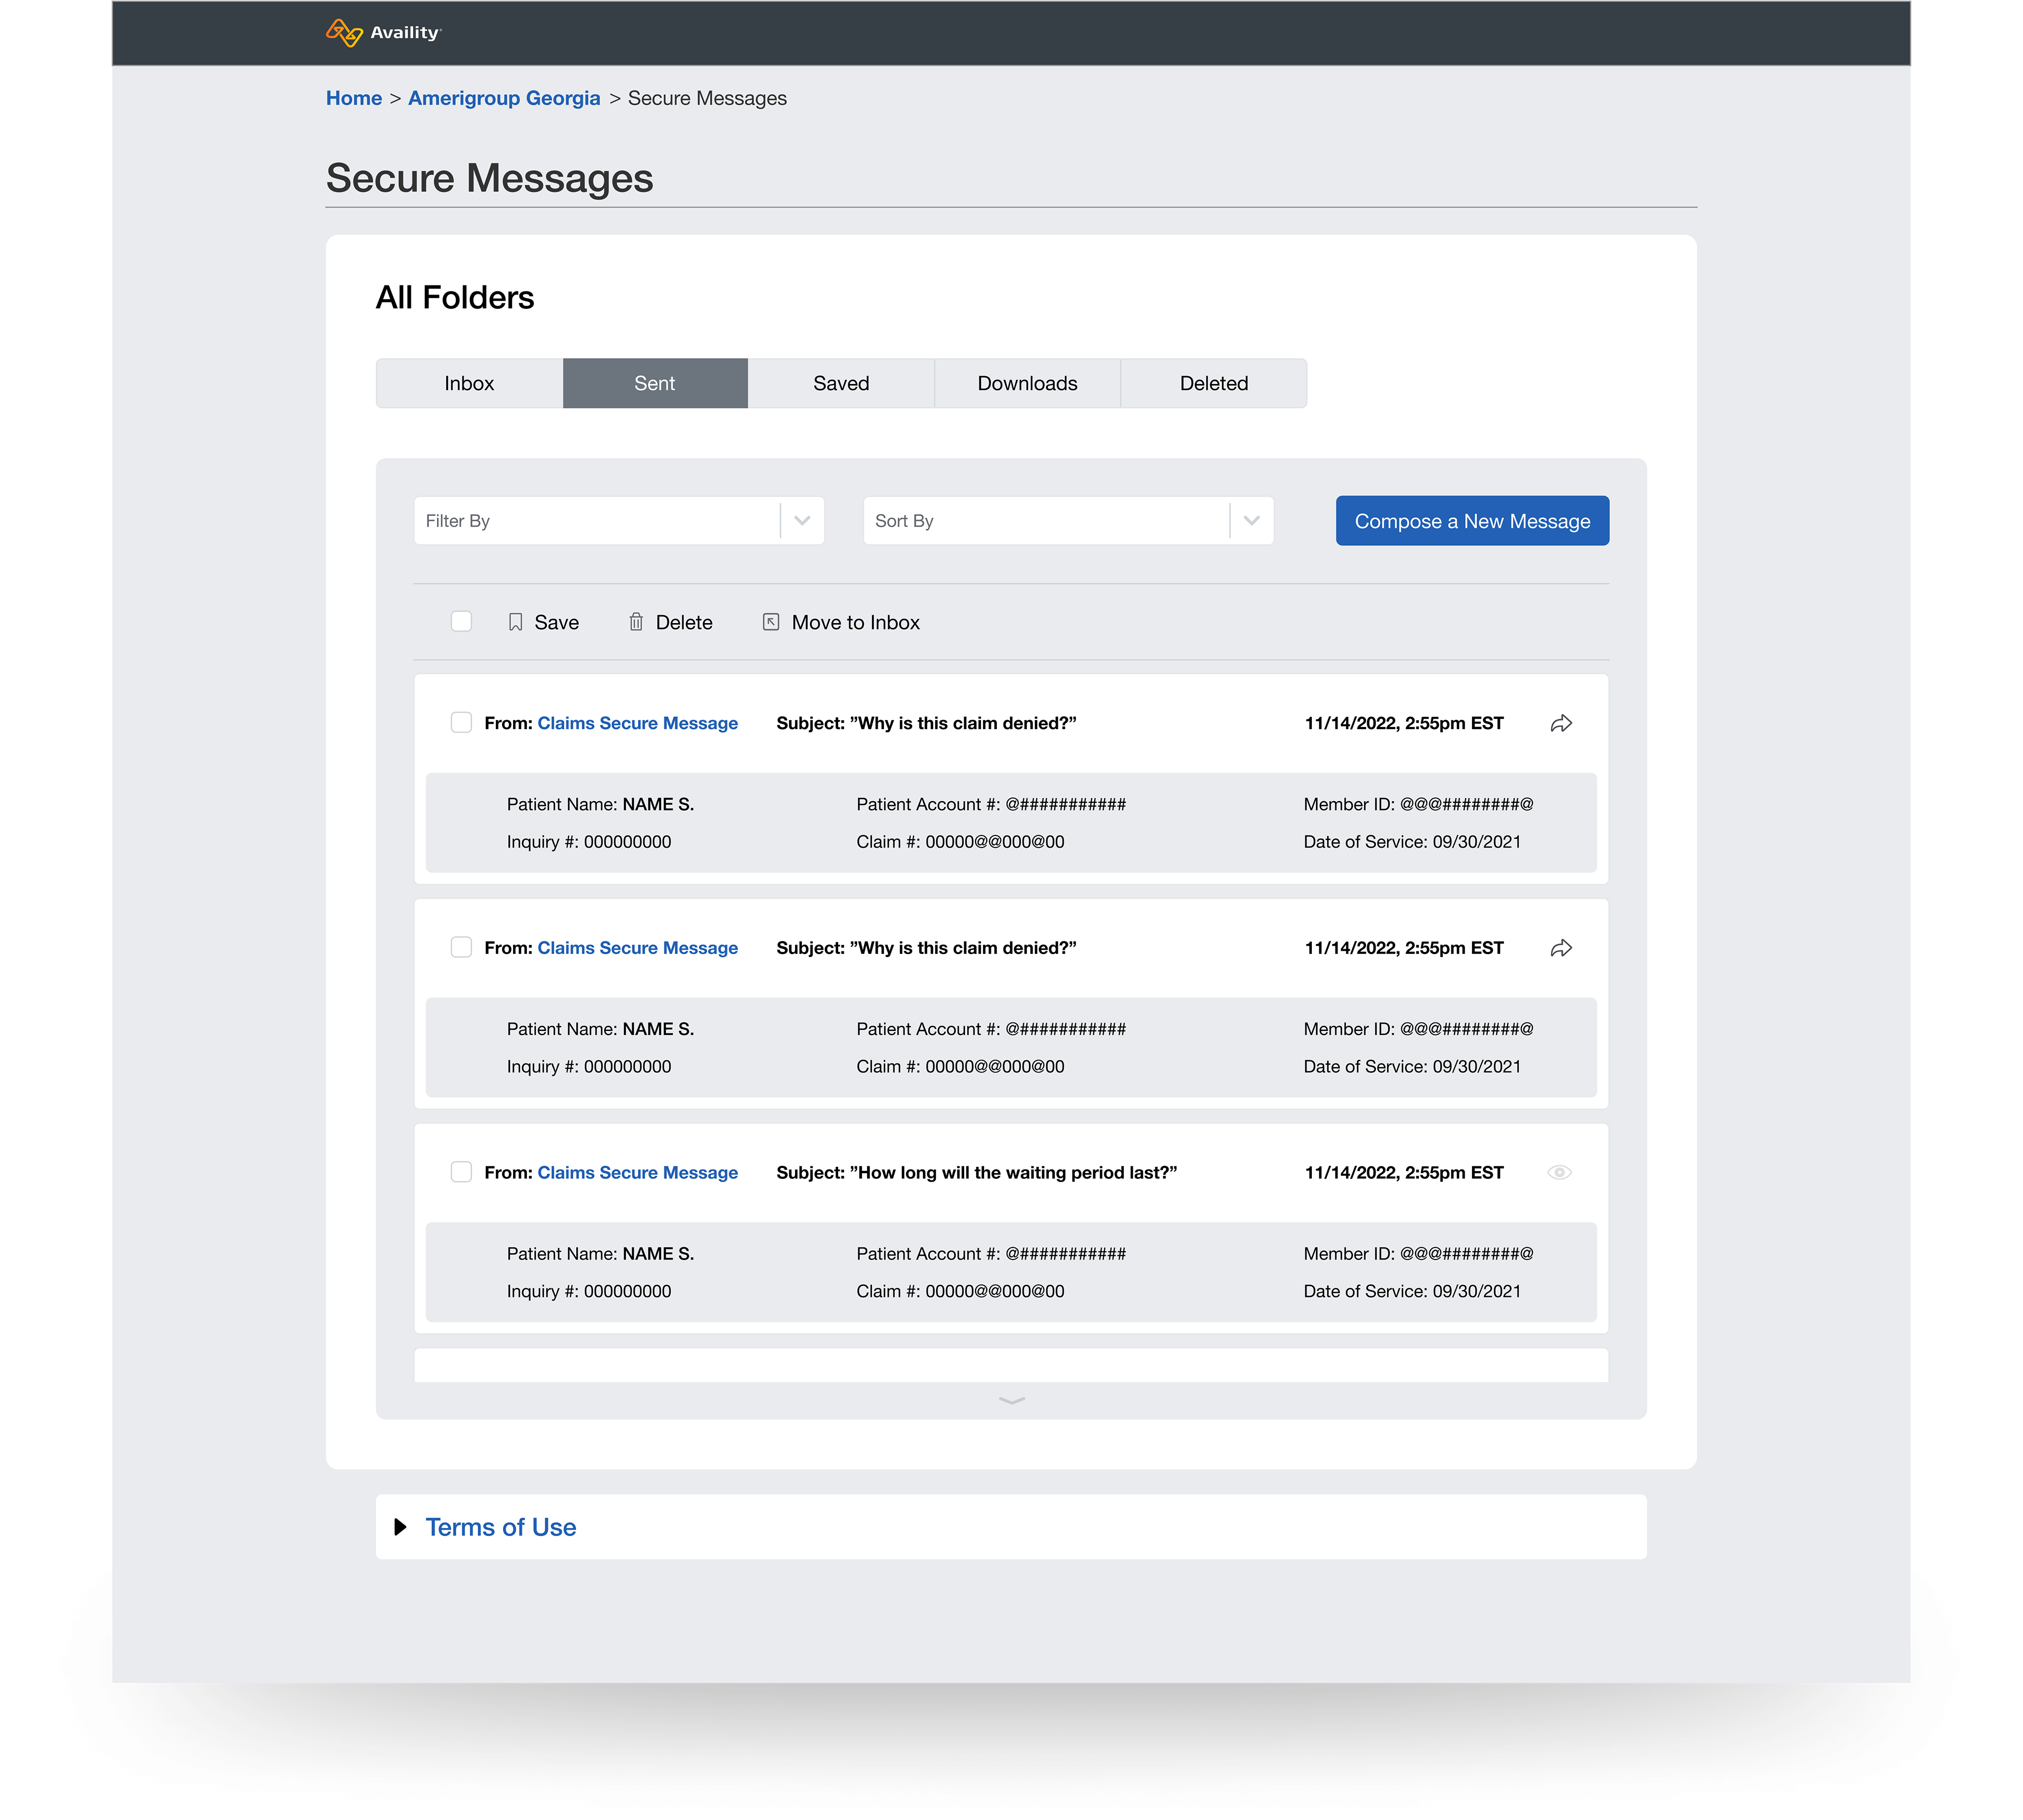Switch to the Deleted tab
Screen dimensions: 2023x1820
coord(1213,383)
